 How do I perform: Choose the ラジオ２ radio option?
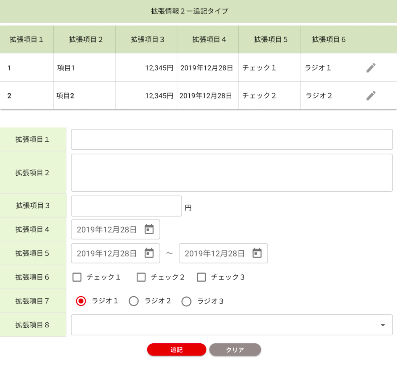coord(134,301)
